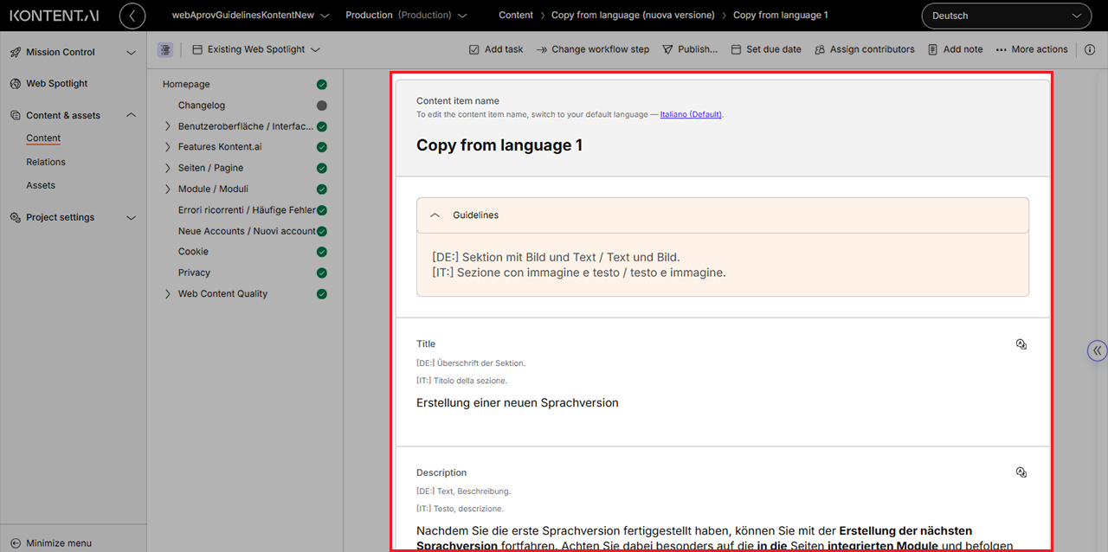This screenshot has height=552, width=1108.
Task: Open More actions menu
Action: point(1032,50)
